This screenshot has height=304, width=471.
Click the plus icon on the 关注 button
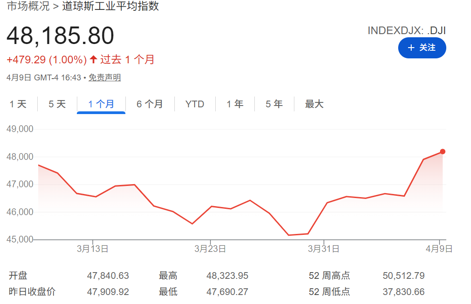click(412, 48)
